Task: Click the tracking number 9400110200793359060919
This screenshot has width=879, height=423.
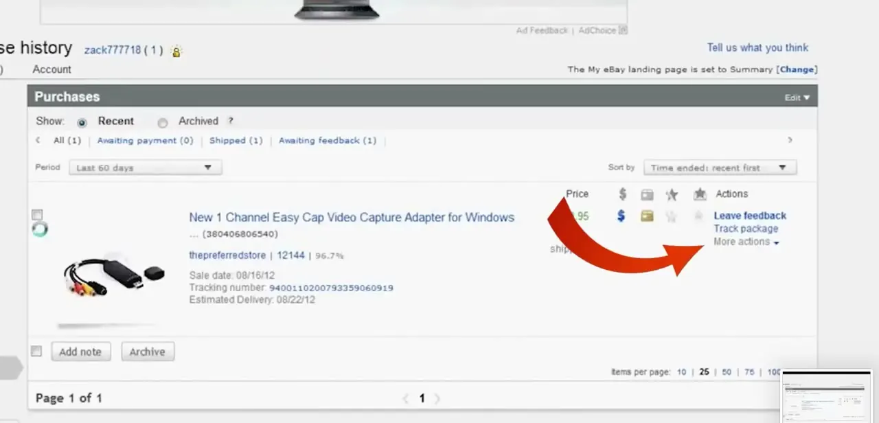Action: point(331,288)
